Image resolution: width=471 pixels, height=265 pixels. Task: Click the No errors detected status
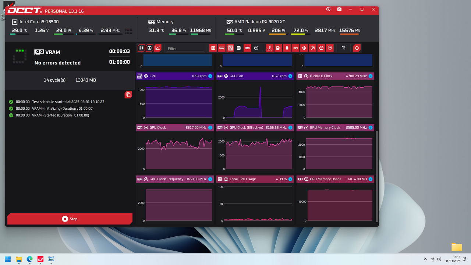[57, 63]
